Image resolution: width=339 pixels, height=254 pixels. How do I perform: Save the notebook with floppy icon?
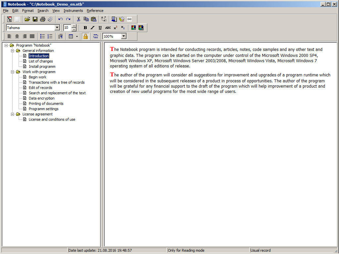tap(35, 19)
